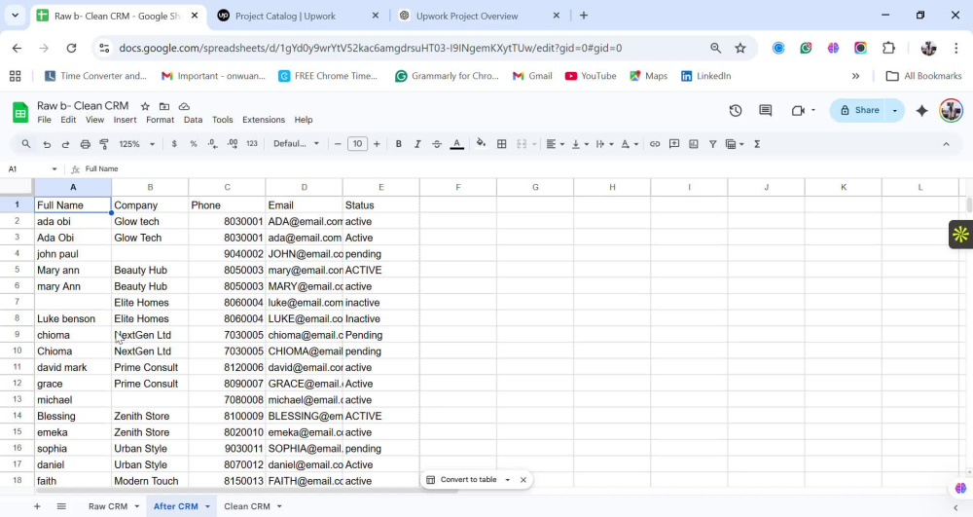This screenshot has width=973, height=517.
Task: Open the Sheets home icon
Action: [20, 112]
